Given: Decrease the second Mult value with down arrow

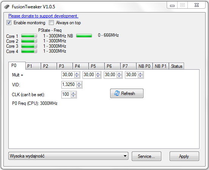Looking at the screenshot, I should click(x=98, y=76).
